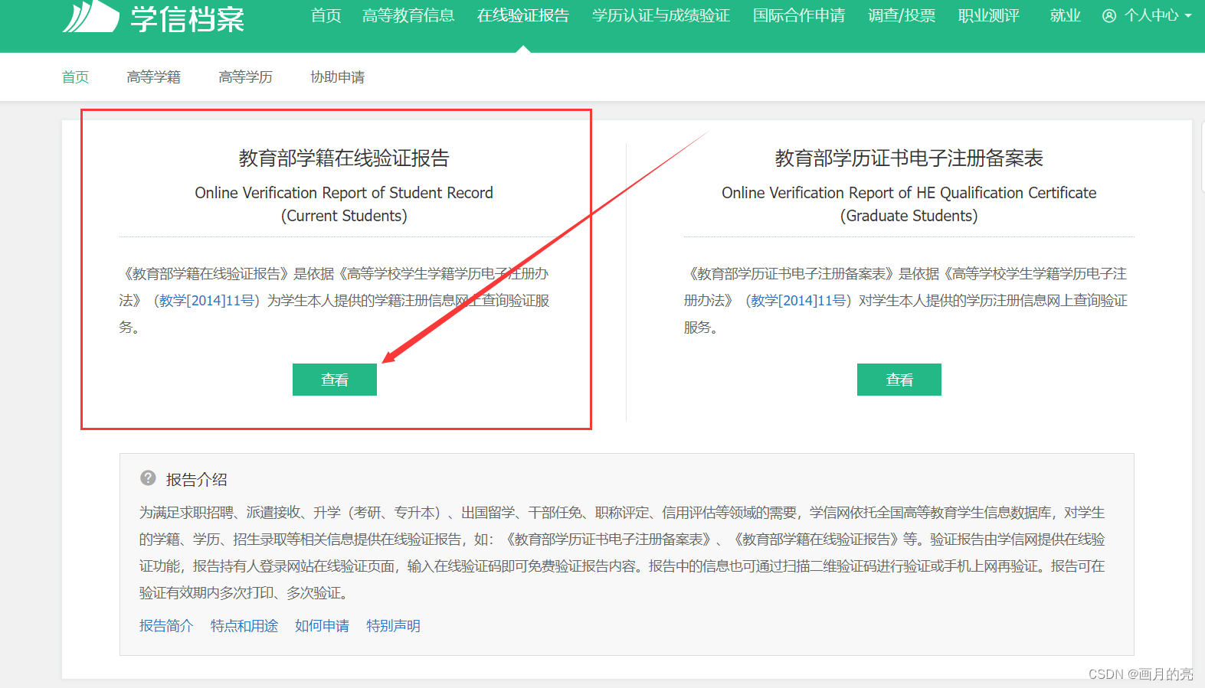Click the 报告介绍 section title
Screen dimensions: 1205x688
tap(197, 480)
